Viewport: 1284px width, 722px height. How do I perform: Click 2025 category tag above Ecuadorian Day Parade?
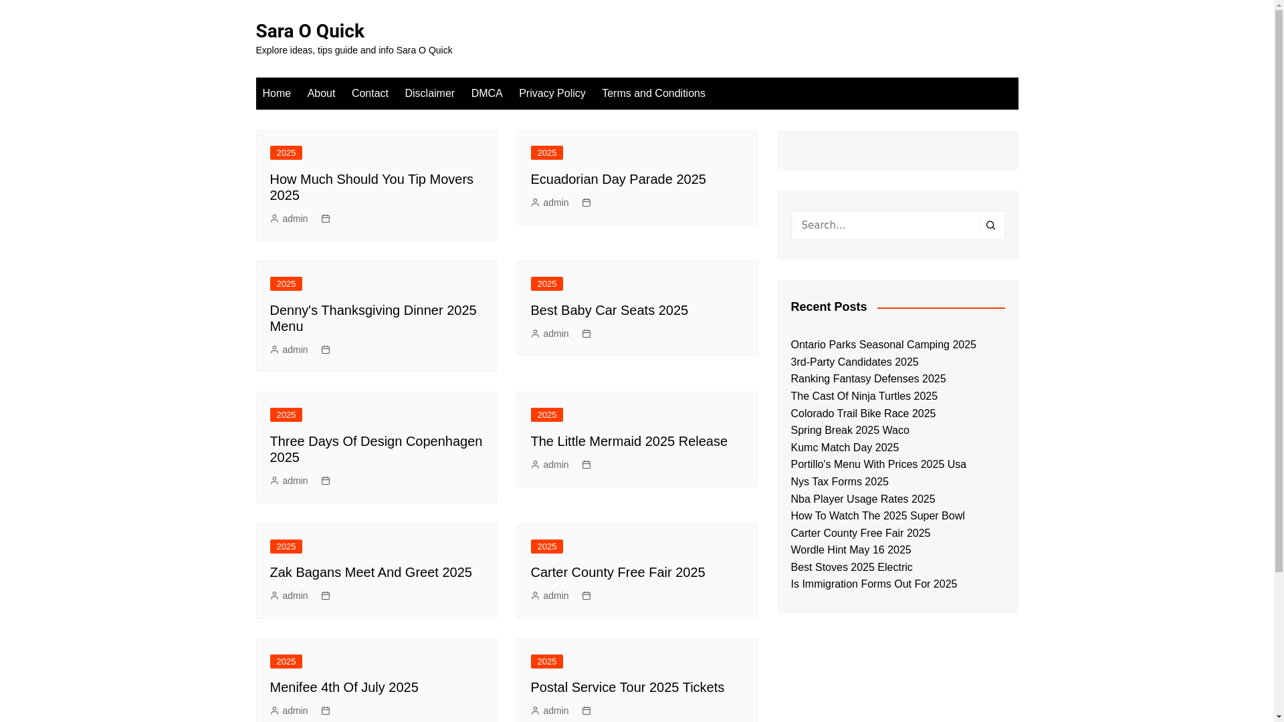point(547,153)
